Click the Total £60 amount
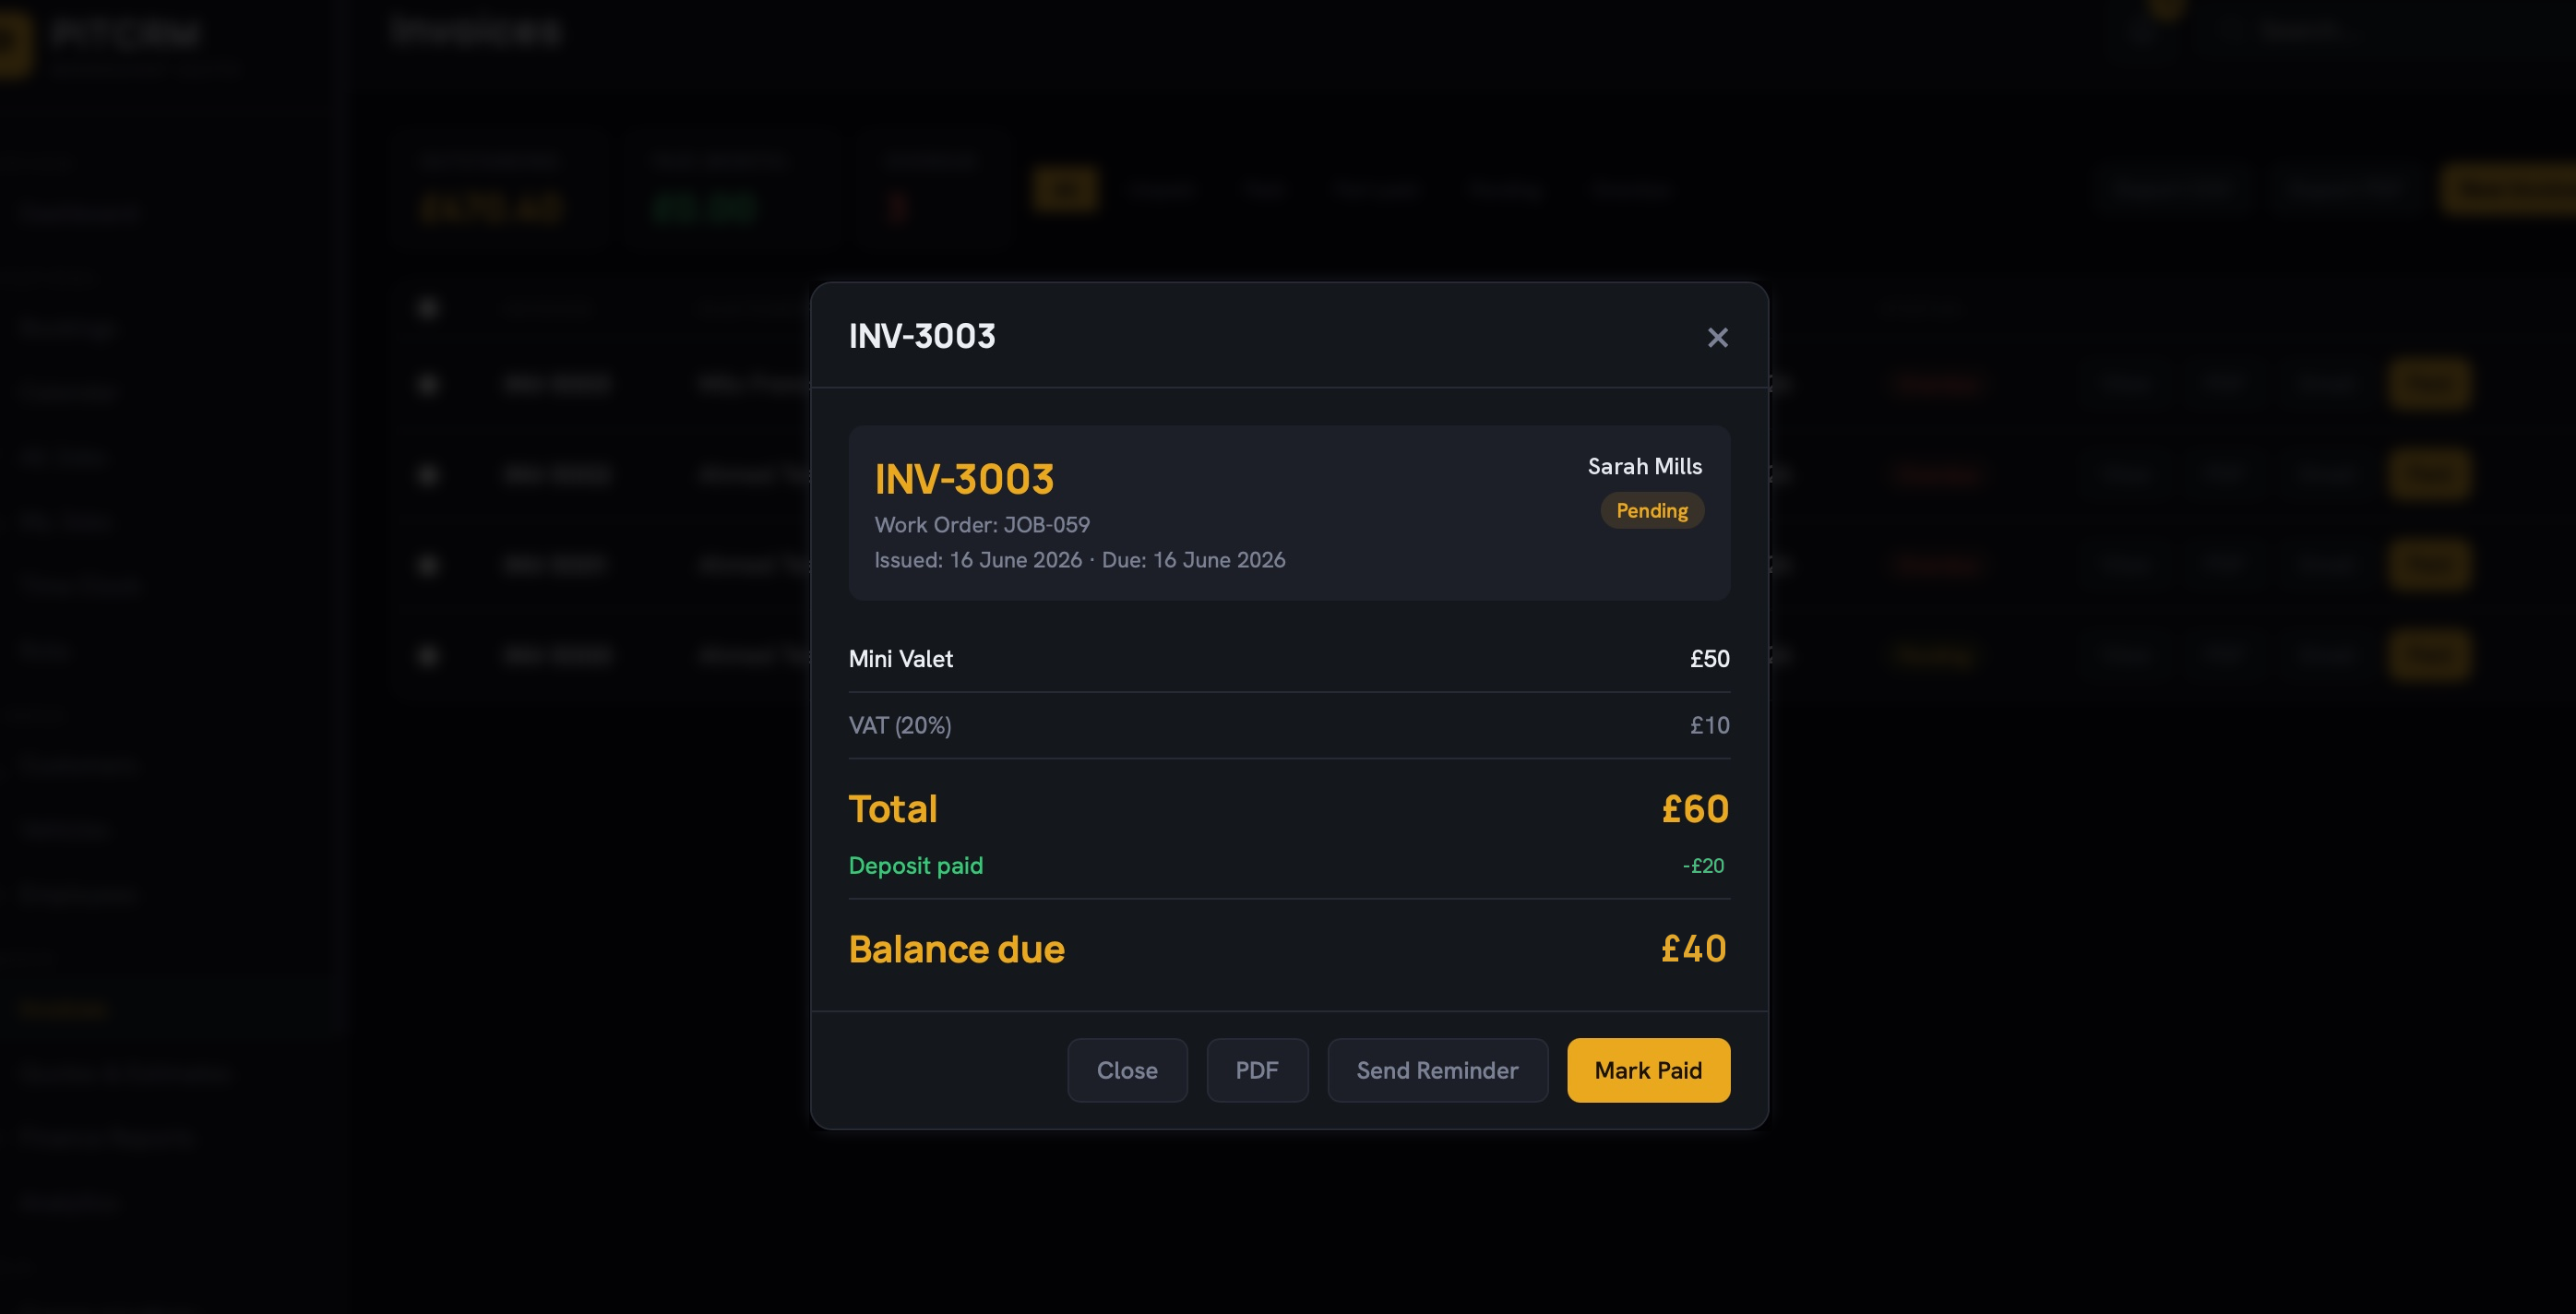This screenshot has width=2576, height=1314. 1695,808
